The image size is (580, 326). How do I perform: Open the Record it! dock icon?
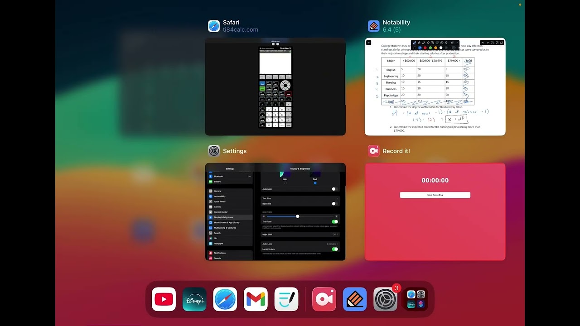pos(324,299)
